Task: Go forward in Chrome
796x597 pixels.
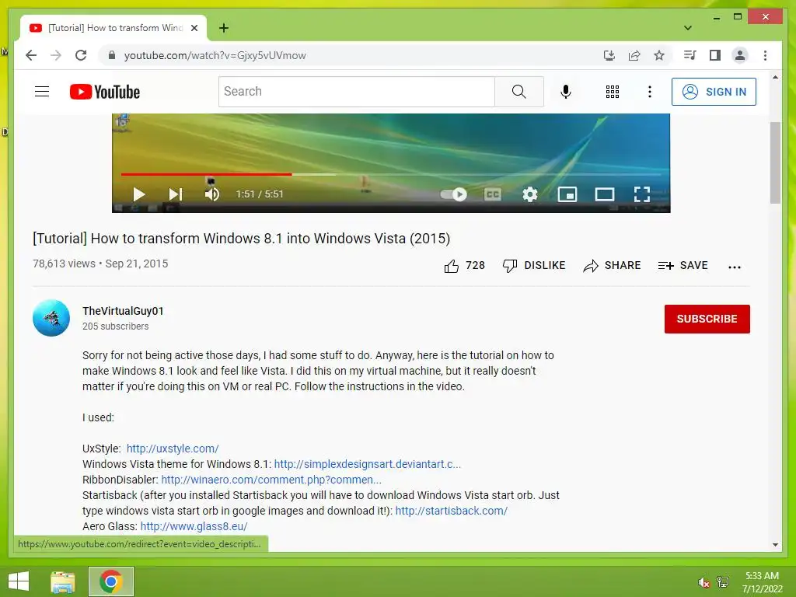Action: point(56,55)
